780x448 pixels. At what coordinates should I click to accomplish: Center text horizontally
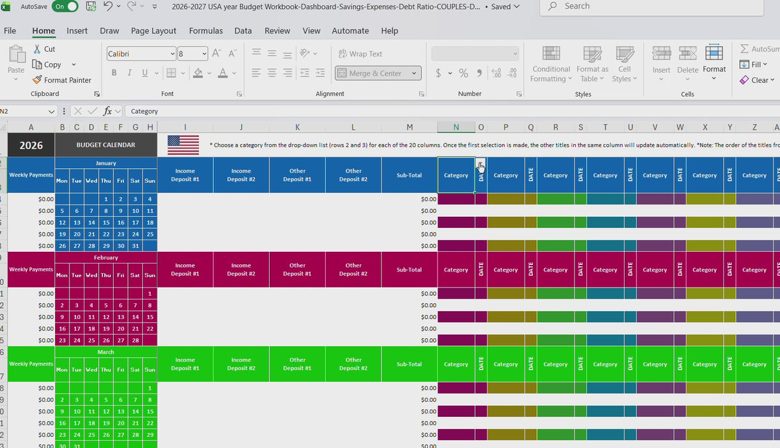coord(272,73)
